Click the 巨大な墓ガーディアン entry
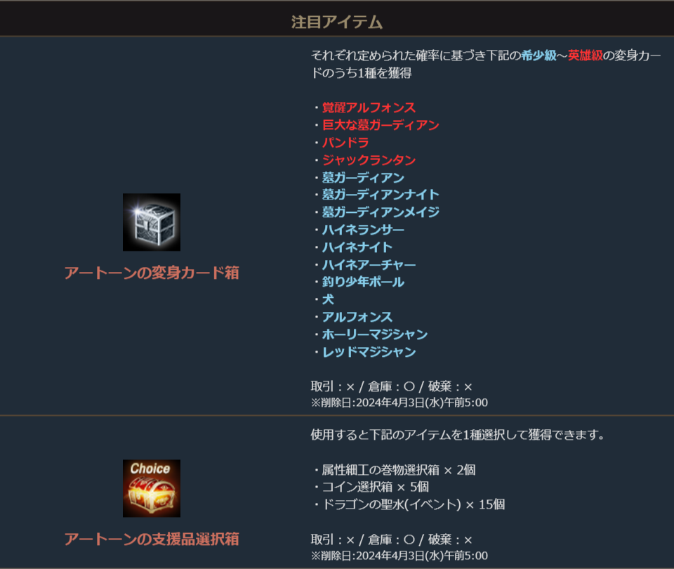 pos(381,125)
